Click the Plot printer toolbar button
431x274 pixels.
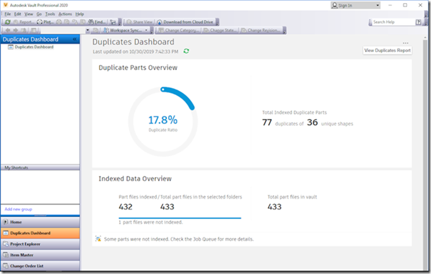click(45, 22)
